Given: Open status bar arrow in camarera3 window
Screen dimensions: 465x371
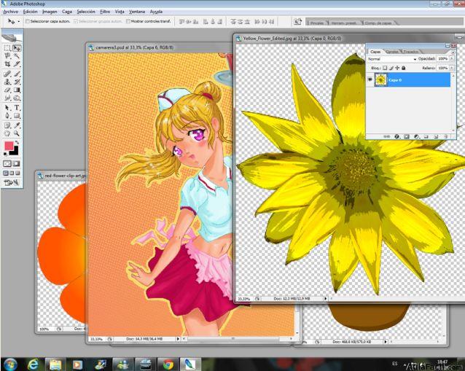Looking at the screenshot, I should (x=178, y=339).
